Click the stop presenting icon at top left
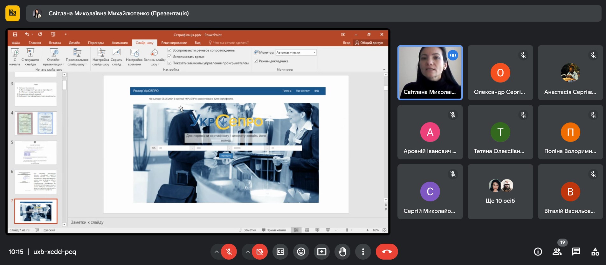The image size is (606, 265). tap(12, 13)
